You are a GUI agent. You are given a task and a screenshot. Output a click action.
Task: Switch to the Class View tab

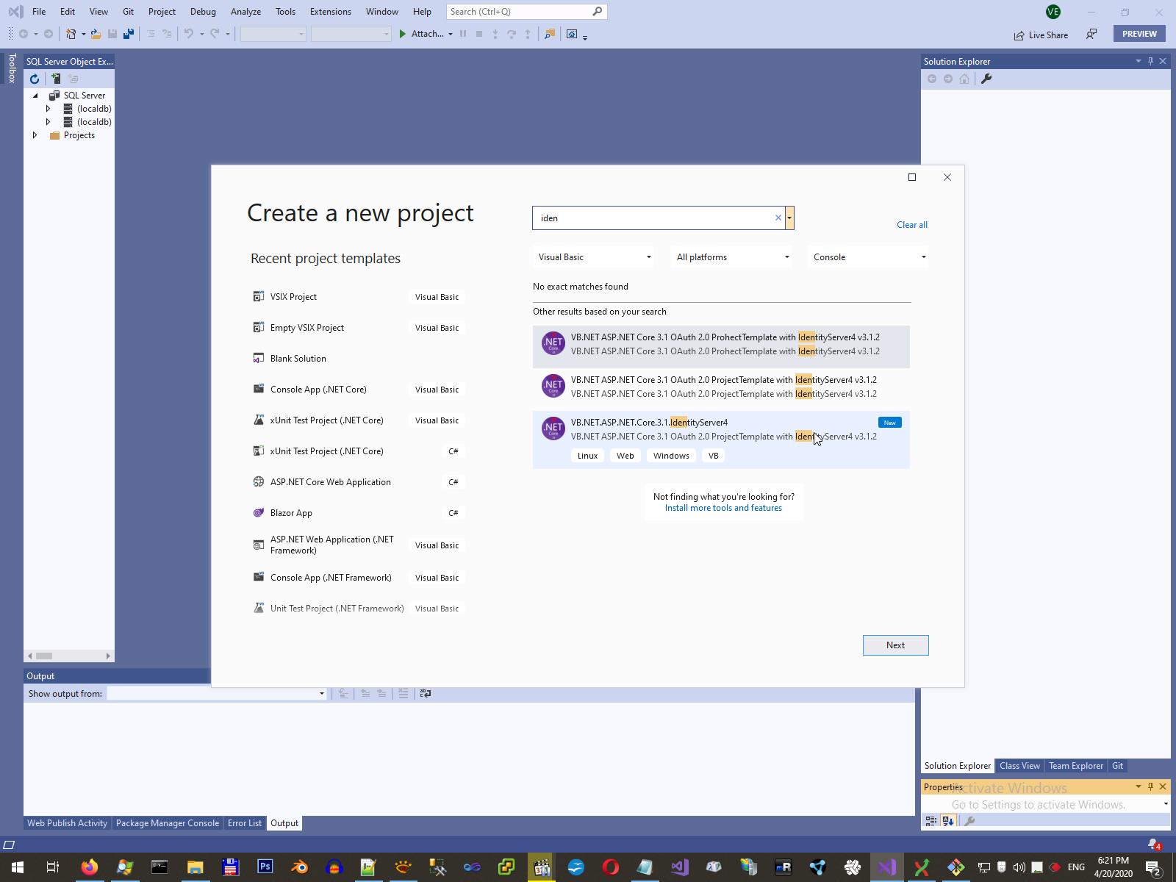(1019, 766)
